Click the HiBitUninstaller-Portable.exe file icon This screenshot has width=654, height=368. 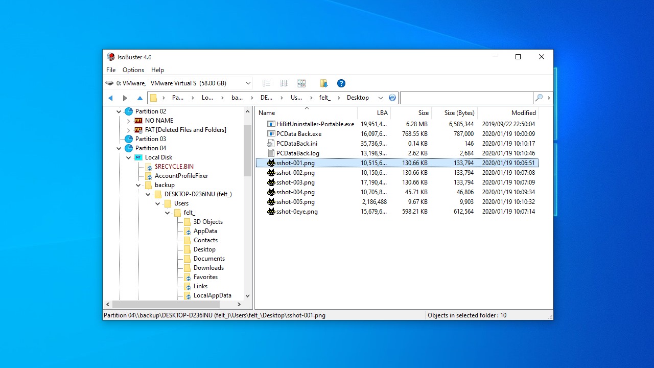click(271, 124)
